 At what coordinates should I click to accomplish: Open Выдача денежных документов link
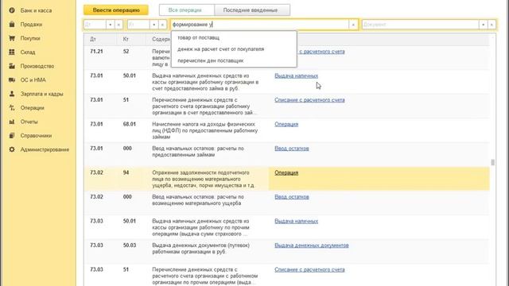311,245
